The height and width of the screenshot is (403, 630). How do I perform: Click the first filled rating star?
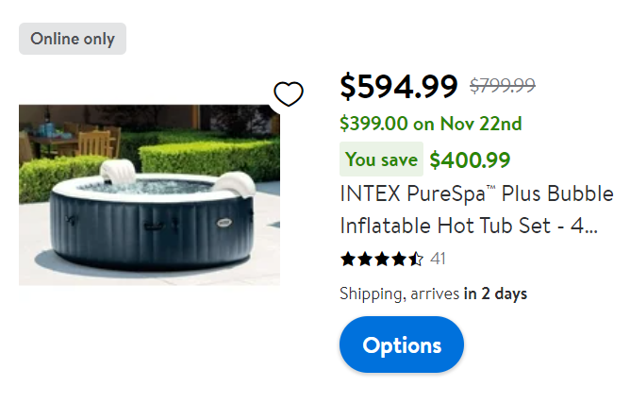348,259
